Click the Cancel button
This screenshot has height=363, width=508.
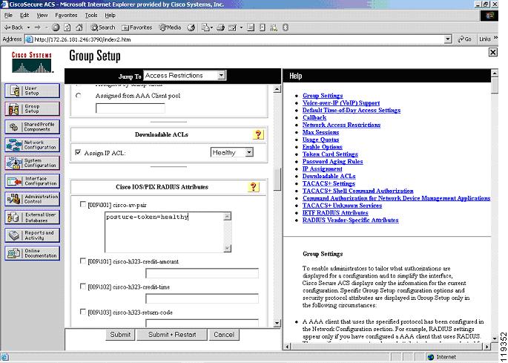point(224,335)
